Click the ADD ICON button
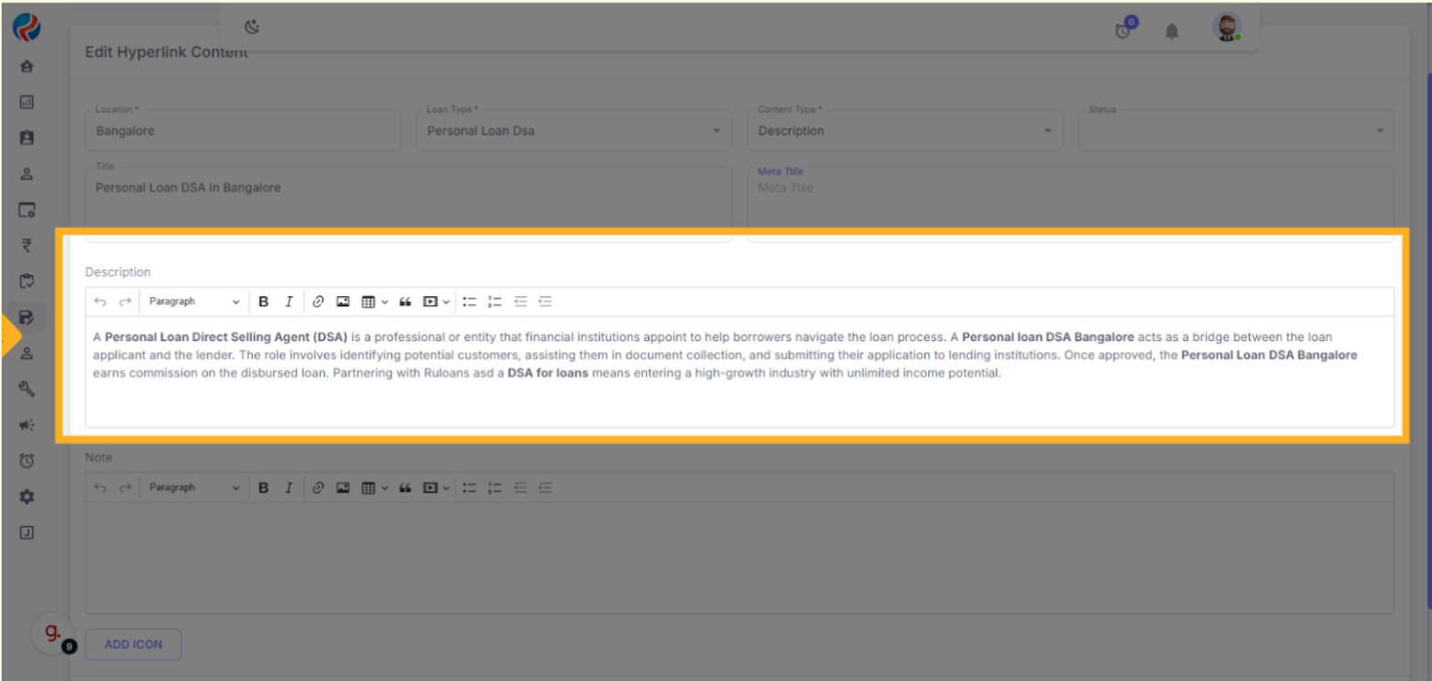 pyautogui.click(x=133, y=644)
